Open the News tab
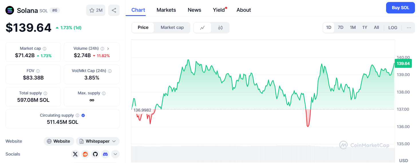419x163 pixels. (194, 10)
